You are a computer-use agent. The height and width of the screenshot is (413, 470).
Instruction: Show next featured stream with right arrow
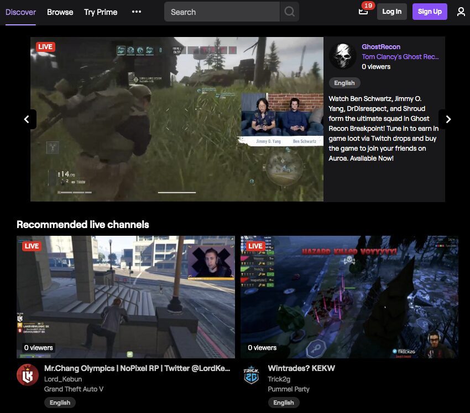point(448,119)
